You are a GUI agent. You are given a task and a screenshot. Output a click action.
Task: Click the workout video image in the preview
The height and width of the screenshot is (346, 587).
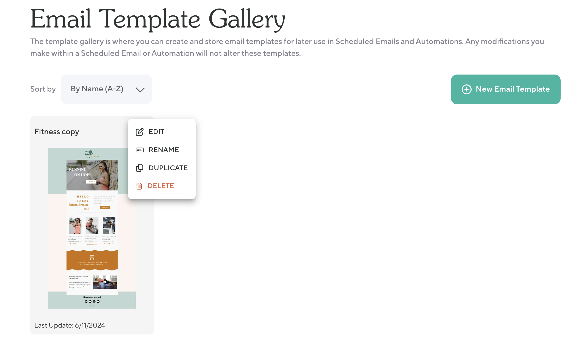[x=105, y=282]
